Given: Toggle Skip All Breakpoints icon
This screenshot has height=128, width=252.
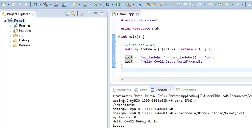Looking at the screenshot, I should pyautogui.click(x=140, y=4).
